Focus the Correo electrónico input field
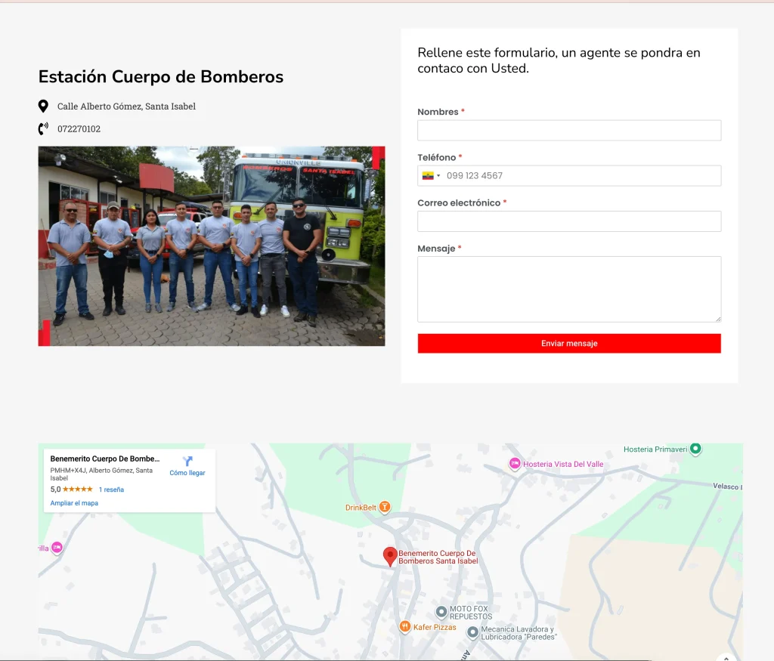This screenshot has height=661, width=774. point(568,221)
